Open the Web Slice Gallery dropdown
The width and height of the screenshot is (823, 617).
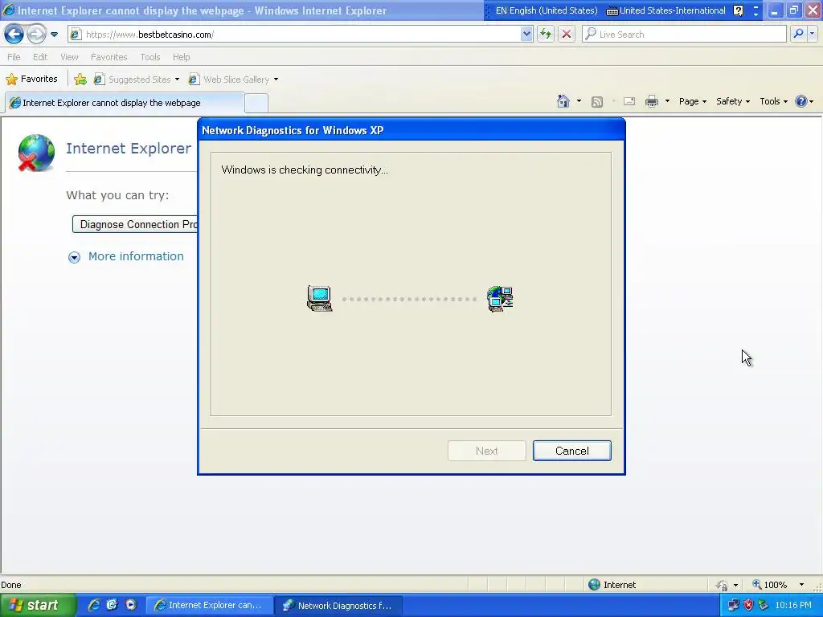[x=234, y=80]
